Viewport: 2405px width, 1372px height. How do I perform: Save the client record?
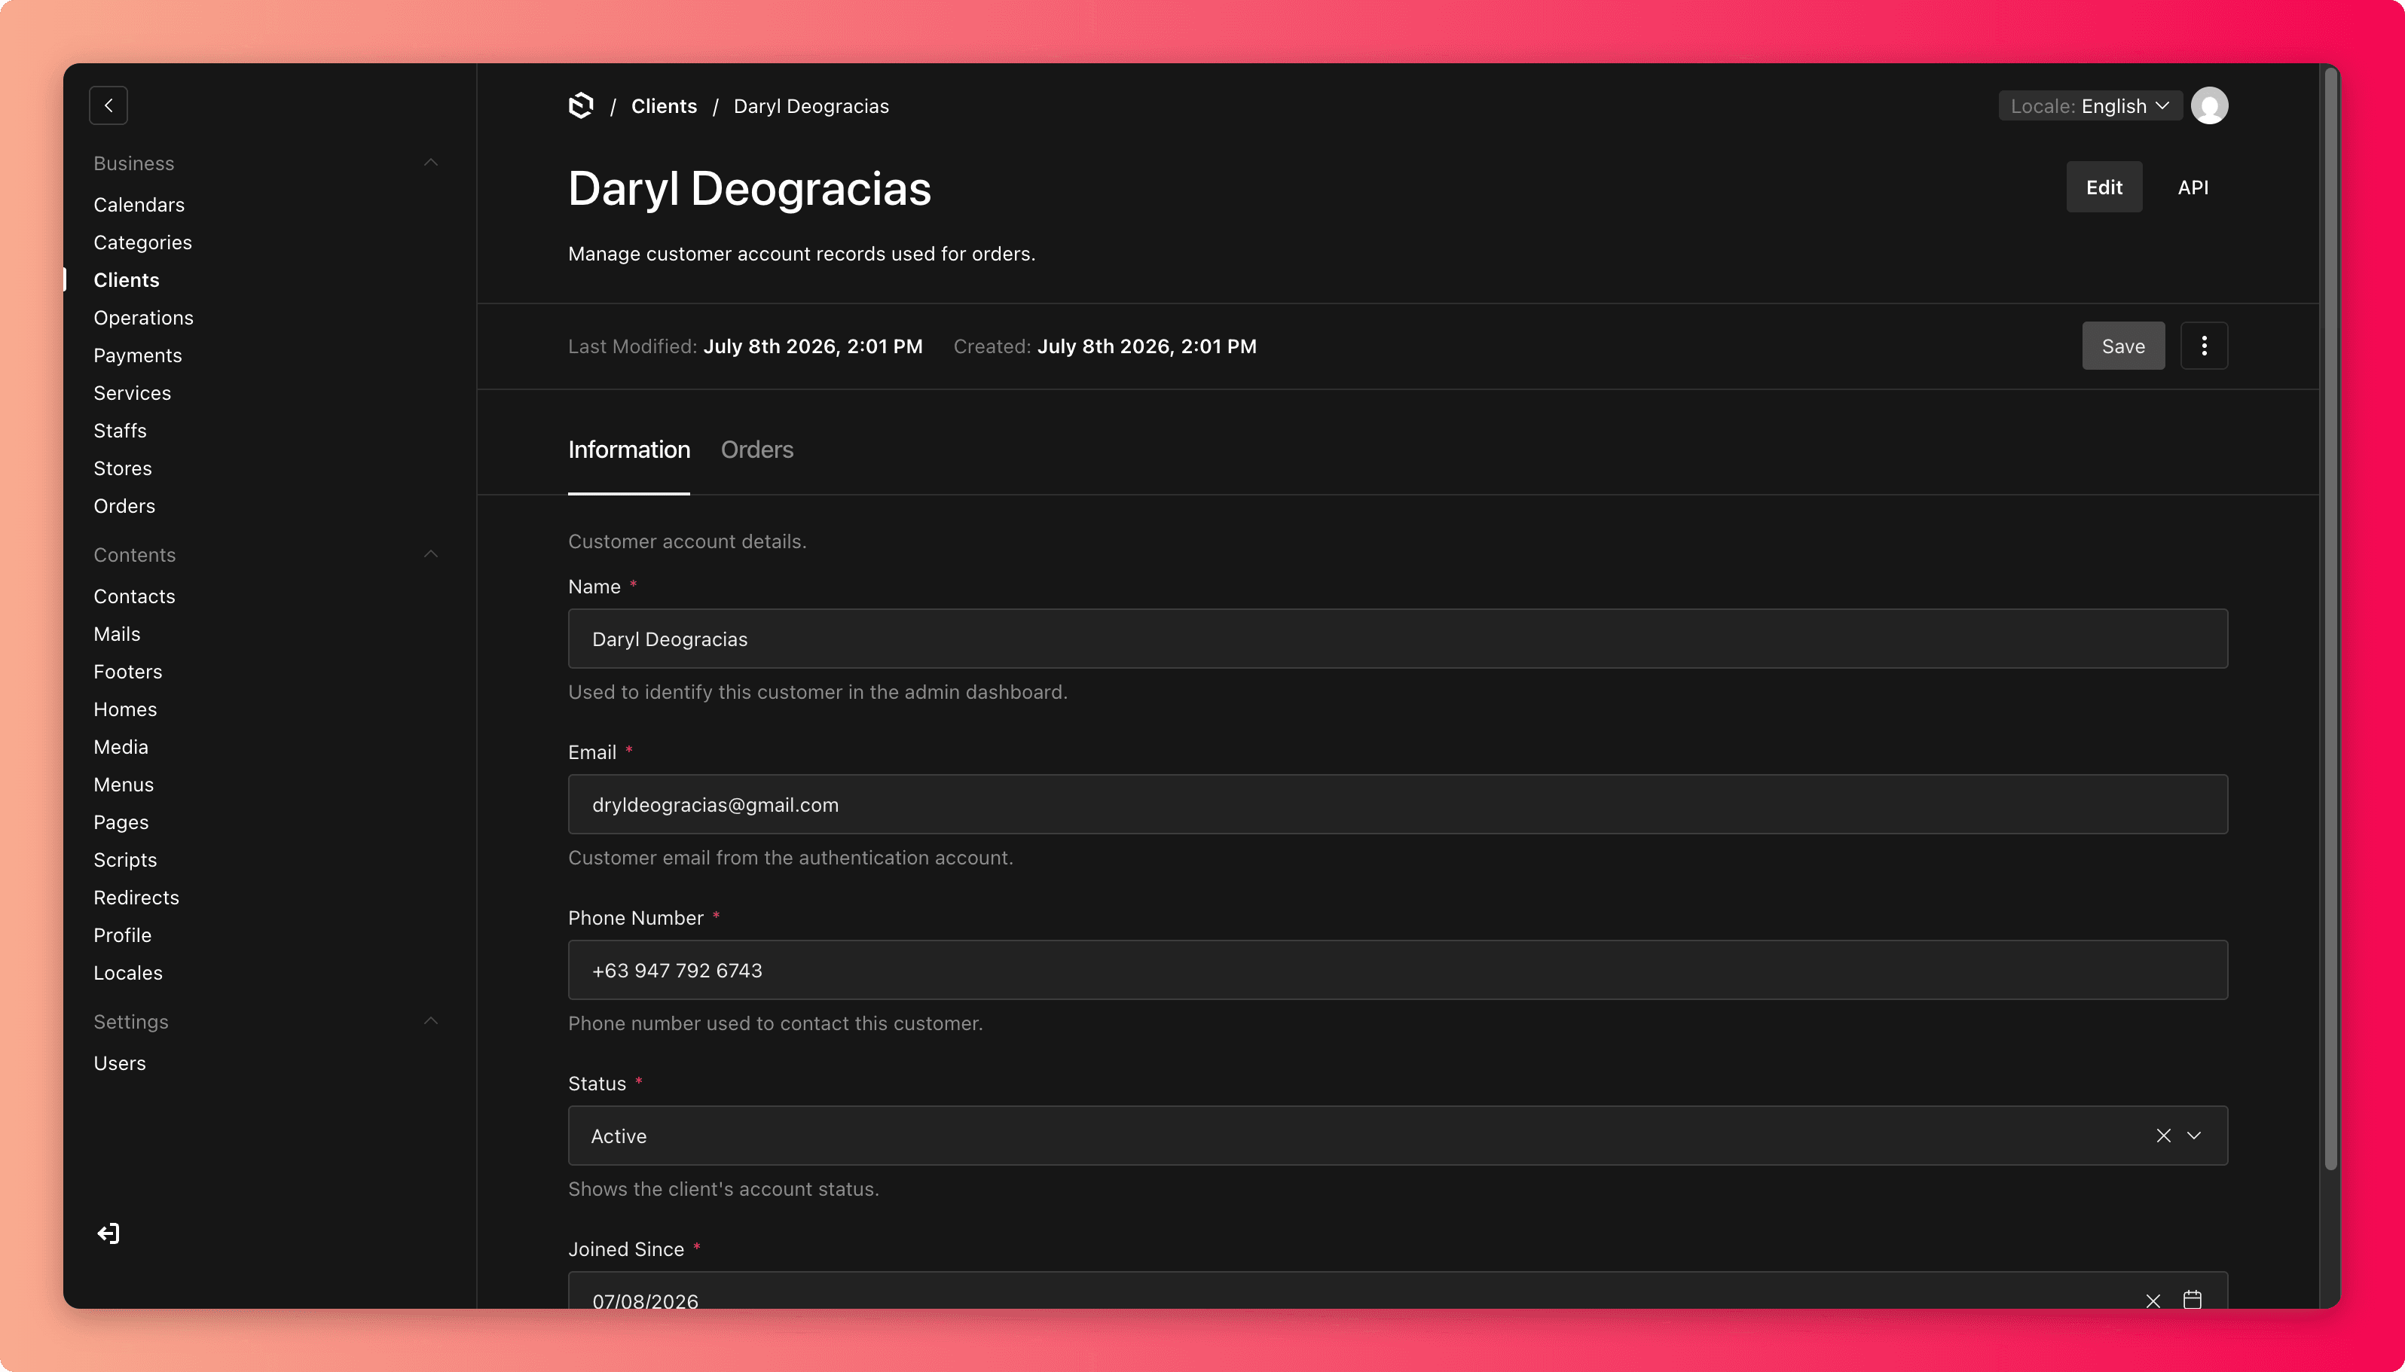click(x=2122, y=346)
